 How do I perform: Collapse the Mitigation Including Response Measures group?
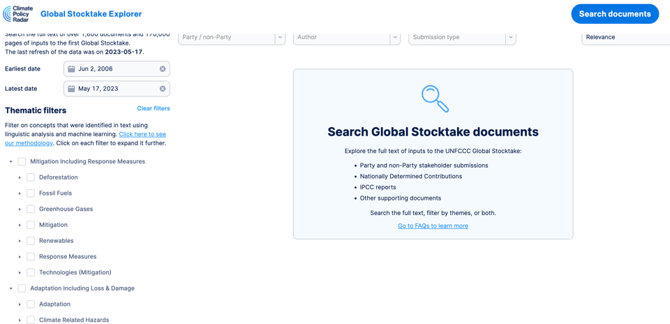(10, 162)
